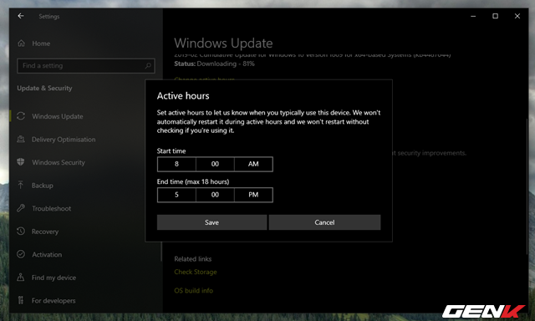Cancel the Active hours dialog

click(x=324, y=222)
